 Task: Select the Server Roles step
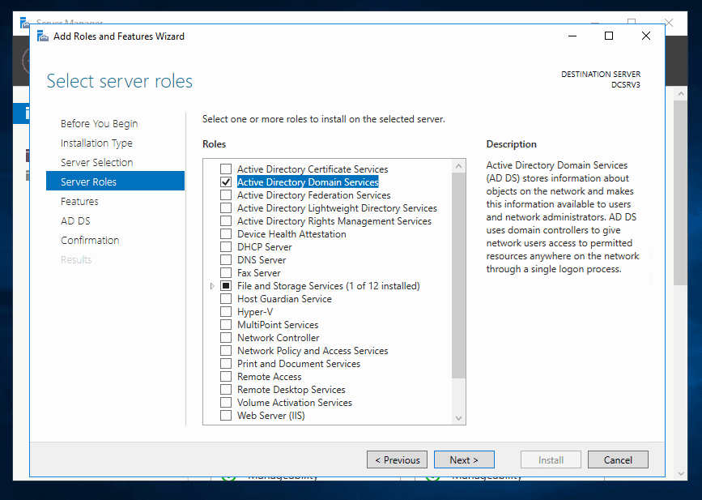point(115,182)
